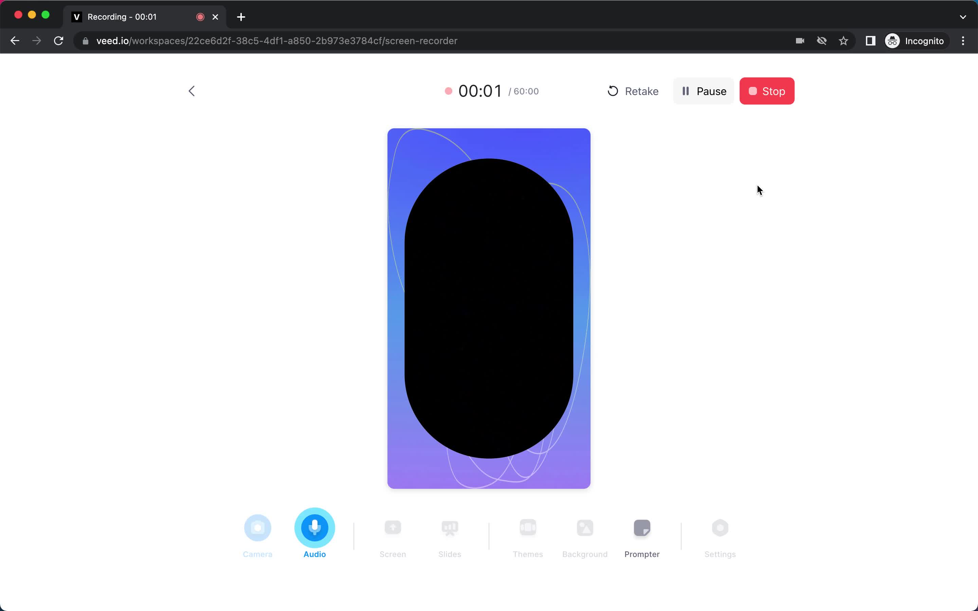
Task: Click the Audio tab label
Action: pyautogui.click(x=315, y=554)
